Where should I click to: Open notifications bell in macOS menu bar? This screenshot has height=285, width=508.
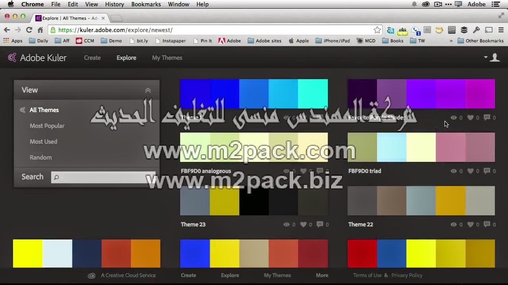point(414,4)
